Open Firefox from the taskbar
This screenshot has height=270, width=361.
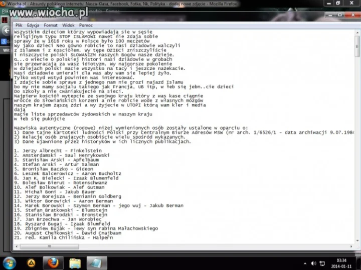(x=53, y=263)
